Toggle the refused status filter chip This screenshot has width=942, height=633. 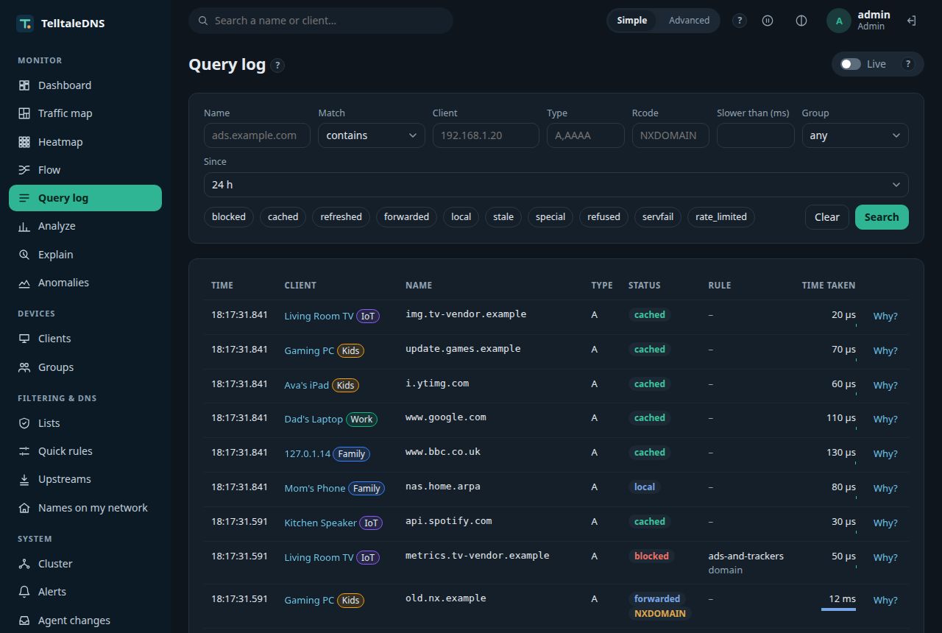pos(603,217)
